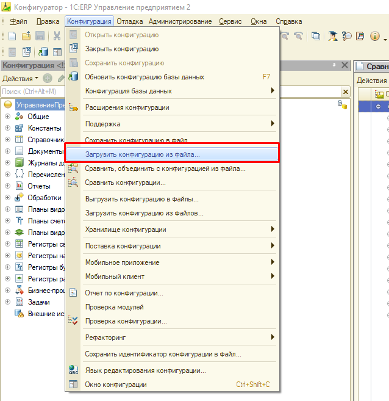Open the syntax assistant graduate icon
This screenshot has width=389, height=401.
click(x=332, y=36)
